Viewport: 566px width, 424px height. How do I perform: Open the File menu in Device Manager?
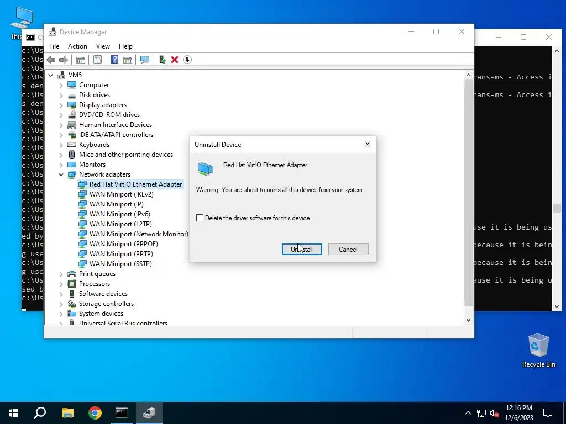click(54, 46)
